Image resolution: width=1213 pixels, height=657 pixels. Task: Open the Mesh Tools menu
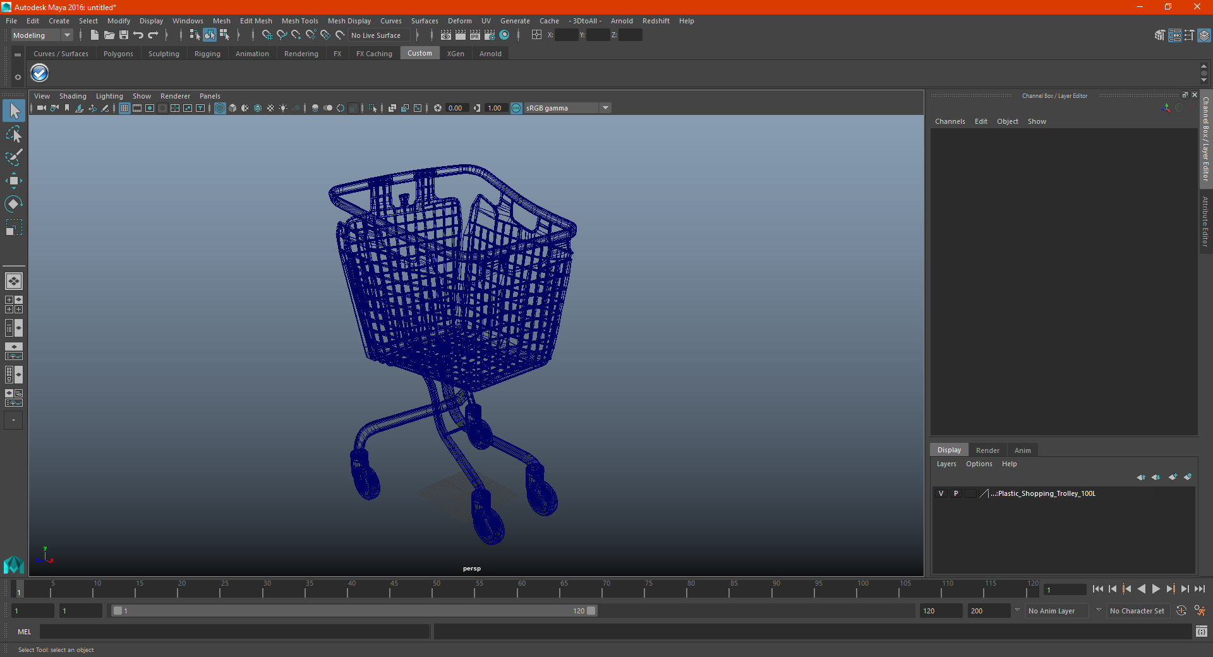click(299, 21)
